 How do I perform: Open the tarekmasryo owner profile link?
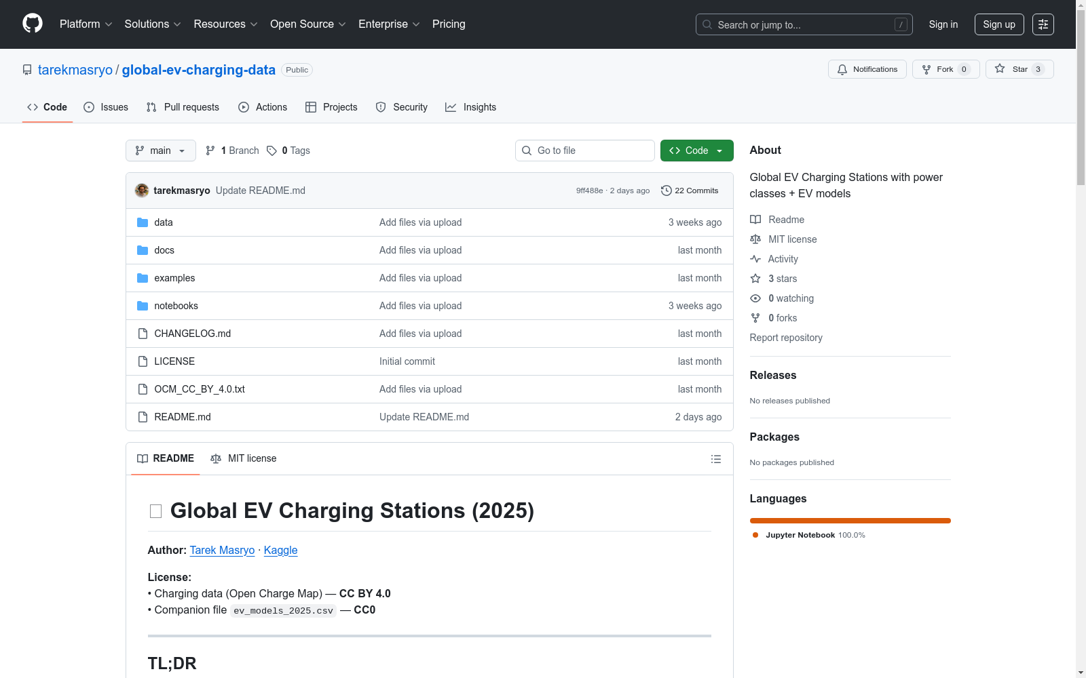tap(75, 70)
